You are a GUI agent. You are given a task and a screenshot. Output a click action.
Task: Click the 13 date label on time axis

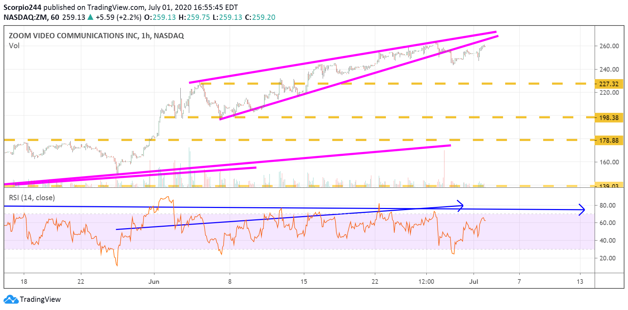pyautogui.click(x=580, y=282)
